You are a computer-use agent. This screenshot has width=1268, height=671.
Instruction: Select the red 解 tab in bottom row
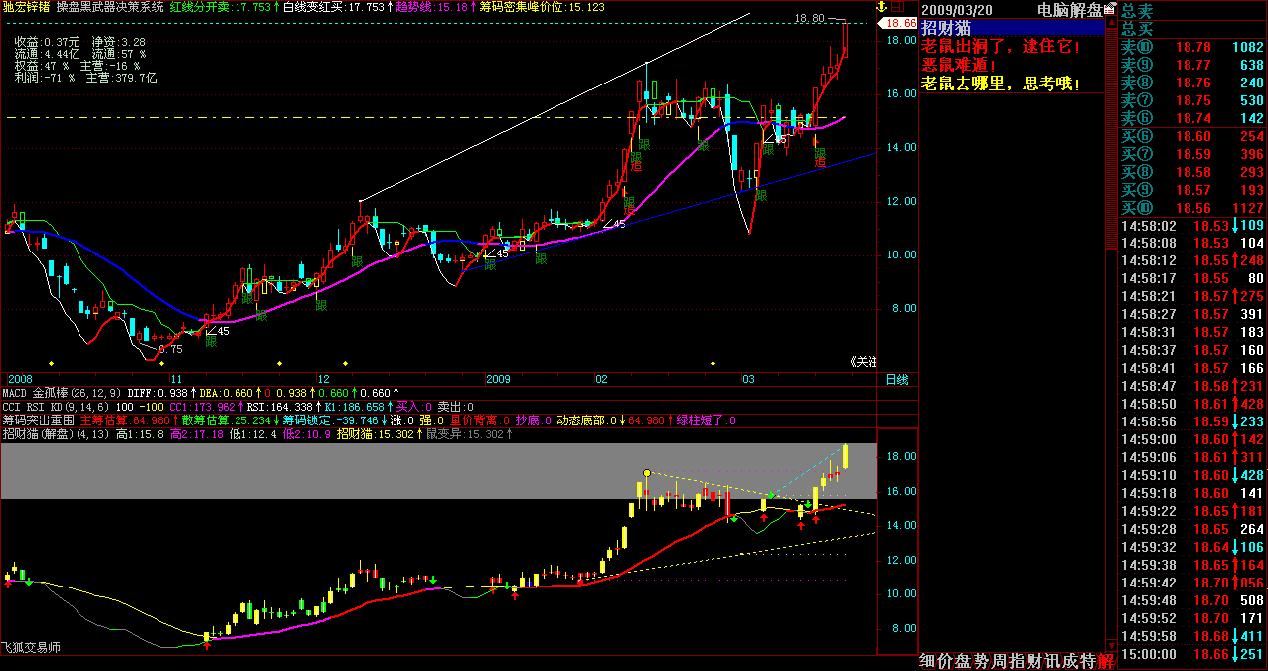[x=1107, y=661]
